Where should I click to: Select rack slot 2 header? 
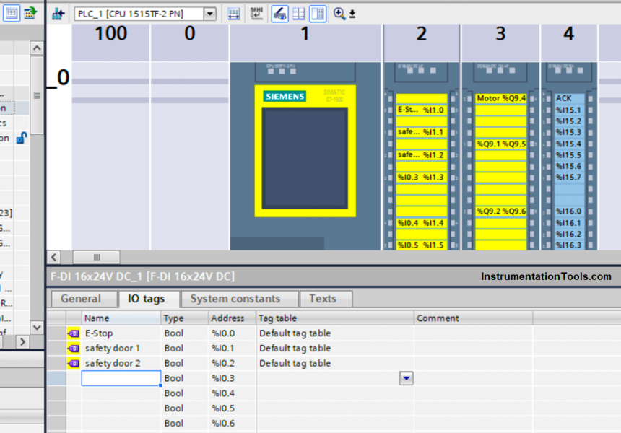[422, 43]
